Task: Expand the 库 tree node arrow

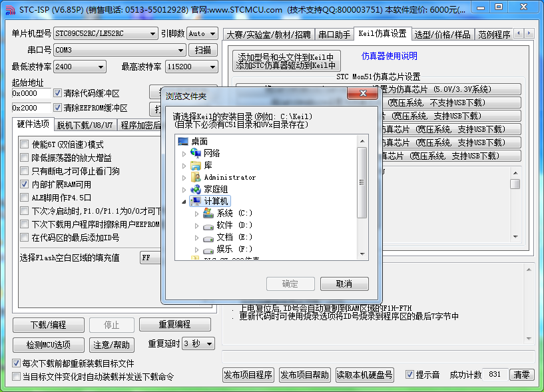Action: tap(184, 166)
